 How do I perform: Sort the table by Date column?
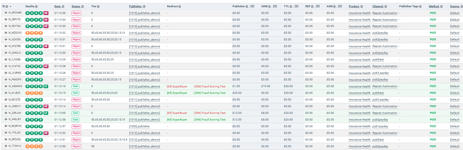tap(57, 6)
